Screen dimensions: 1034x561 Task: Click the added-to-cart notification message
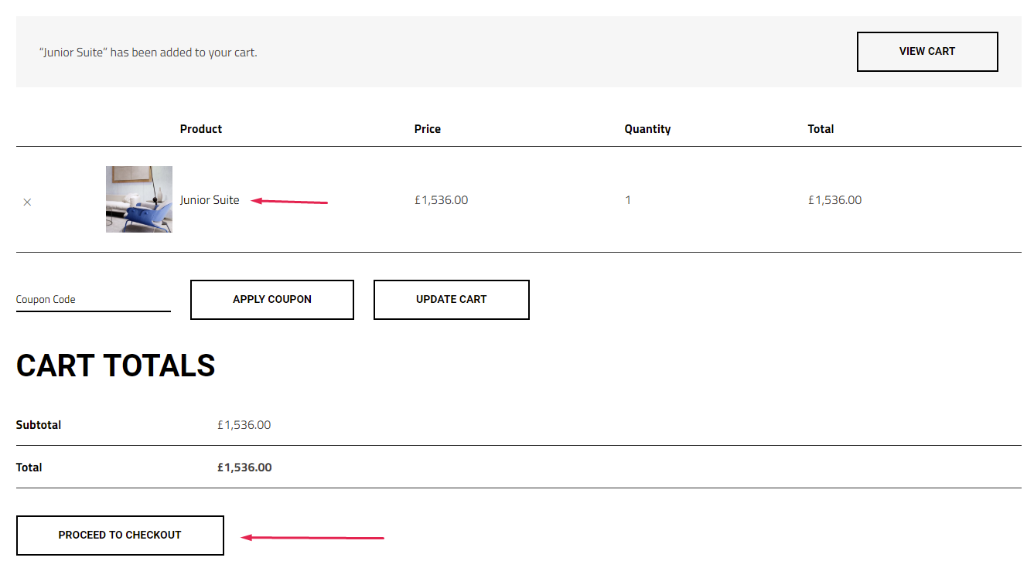[148, 53]
